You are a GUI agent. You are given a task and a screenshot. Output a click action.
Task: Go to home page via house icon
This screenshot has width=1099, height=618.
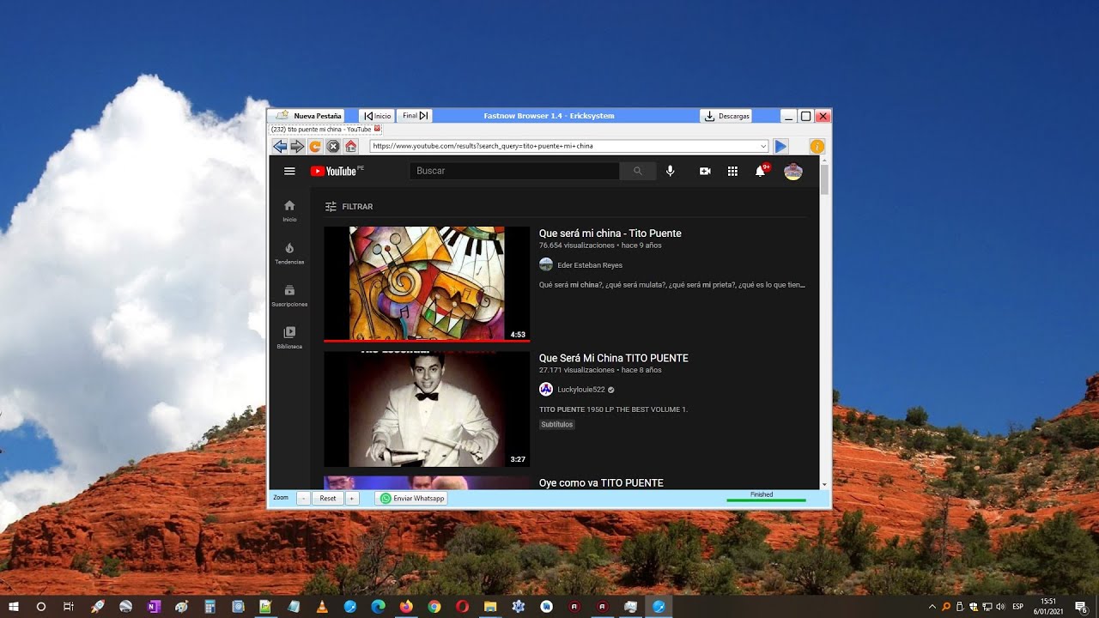click(x=350, y=147)
